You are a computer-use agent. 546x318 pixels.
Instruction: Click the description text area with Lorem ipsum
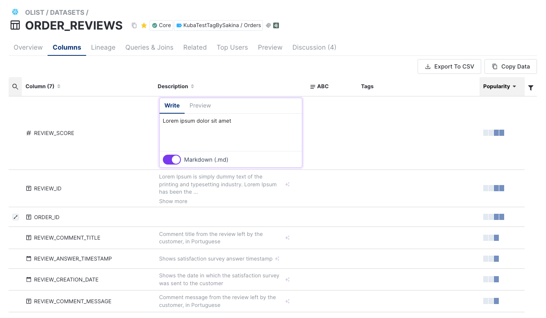[x=231, y=132]
